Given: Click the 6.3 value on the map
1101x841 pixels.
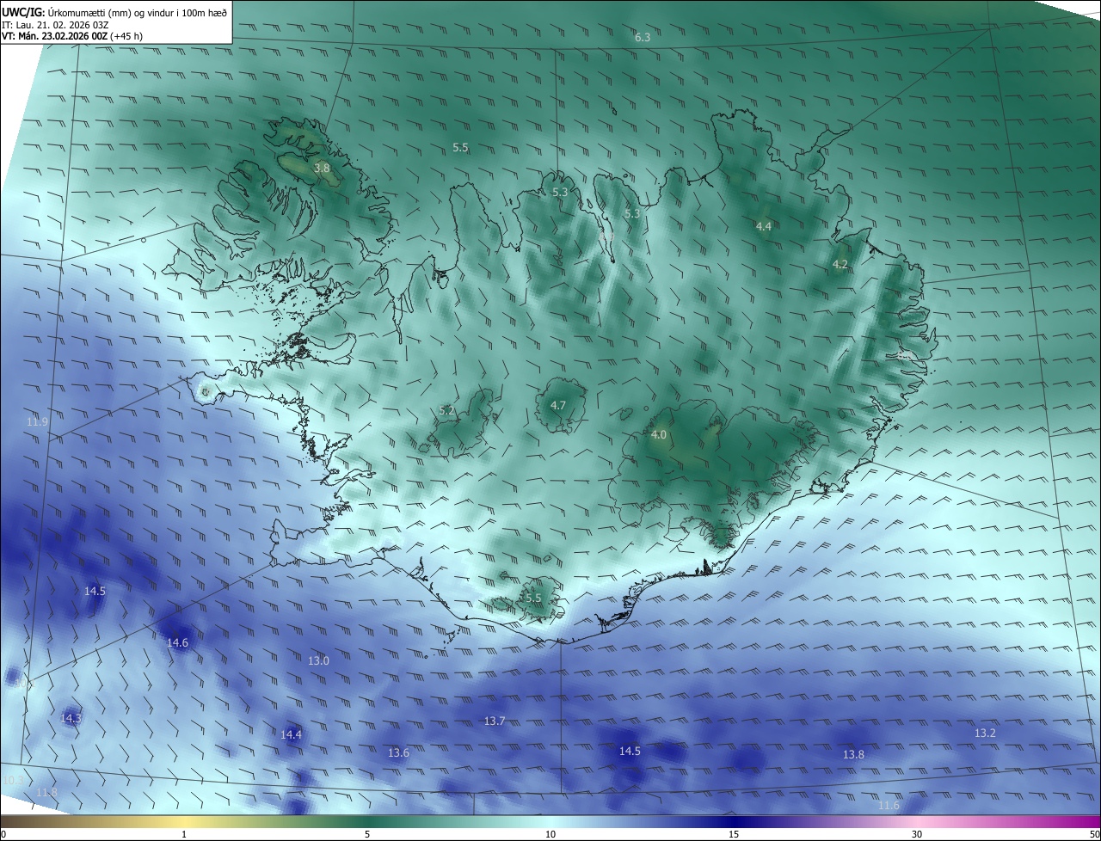Looking at the screenshot, I should (643, 37).
